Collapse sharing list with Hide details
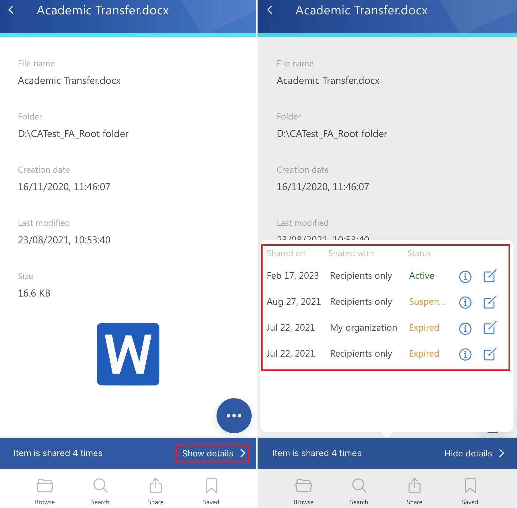517x508 pixels. 474,453
